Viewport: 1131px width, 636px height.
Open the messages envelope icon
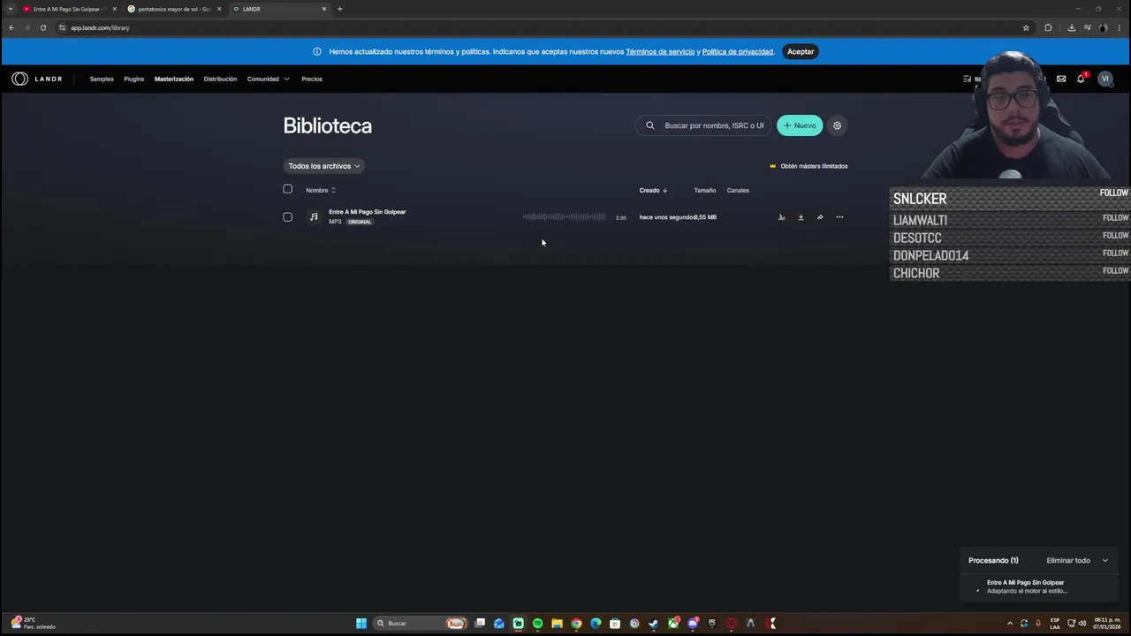[1061, 79]
